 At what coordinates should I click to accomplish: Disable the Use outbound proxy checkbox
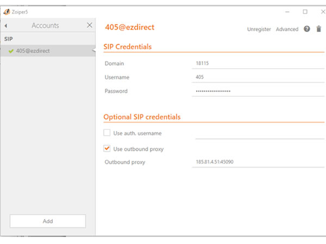click(x=107, y=149)
